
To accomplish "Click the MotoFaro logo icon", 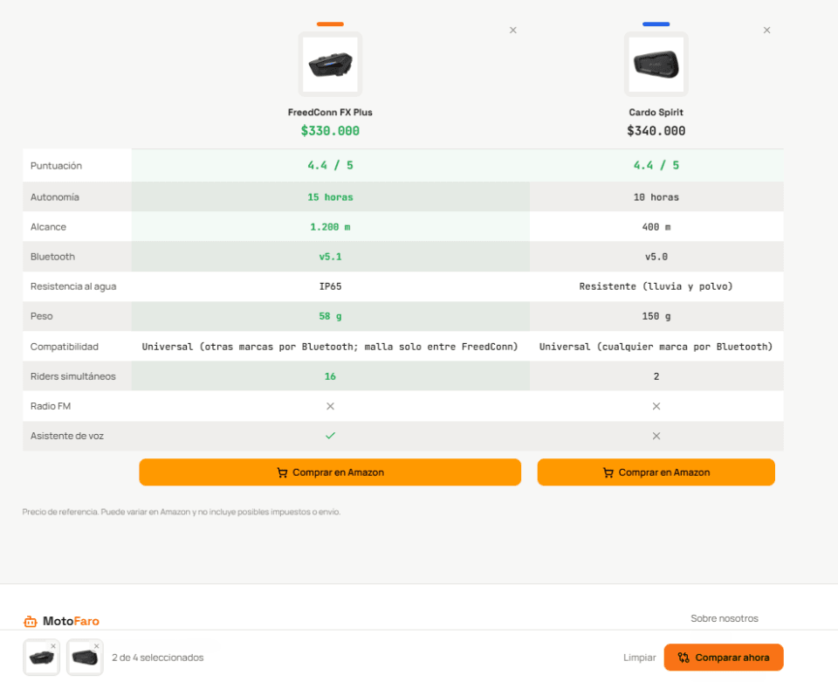I will point(31,621).
